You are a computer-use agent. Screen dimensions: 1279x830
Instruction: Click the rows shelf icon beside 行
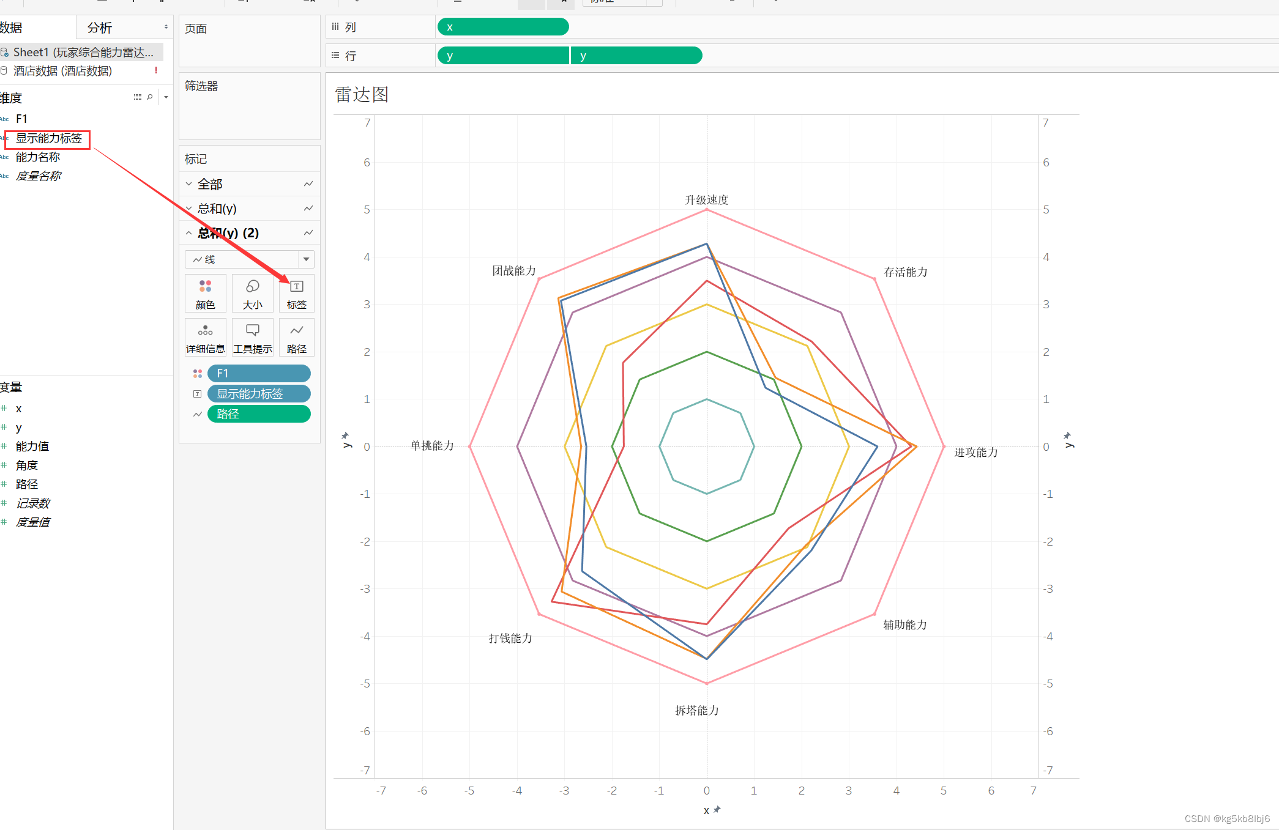pos(335,55)
